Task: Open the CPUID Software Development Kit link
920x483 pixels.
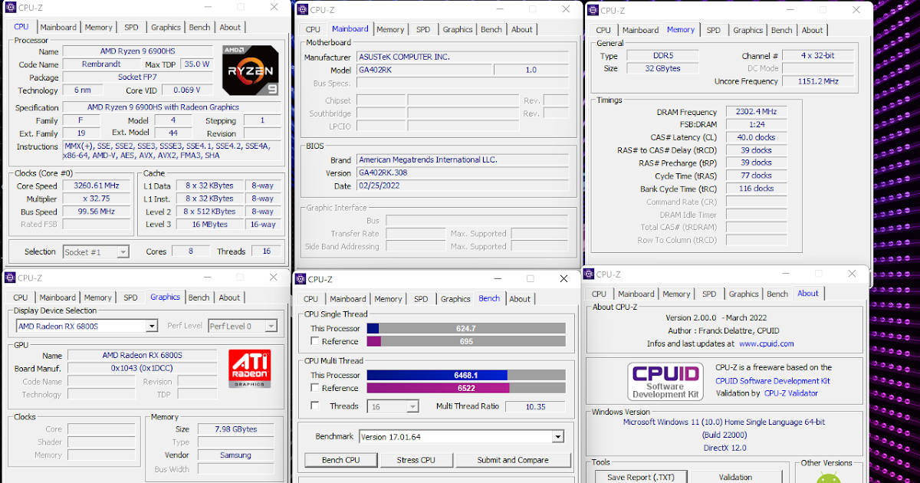Action: pyautogui.click(x=773, y=381)
